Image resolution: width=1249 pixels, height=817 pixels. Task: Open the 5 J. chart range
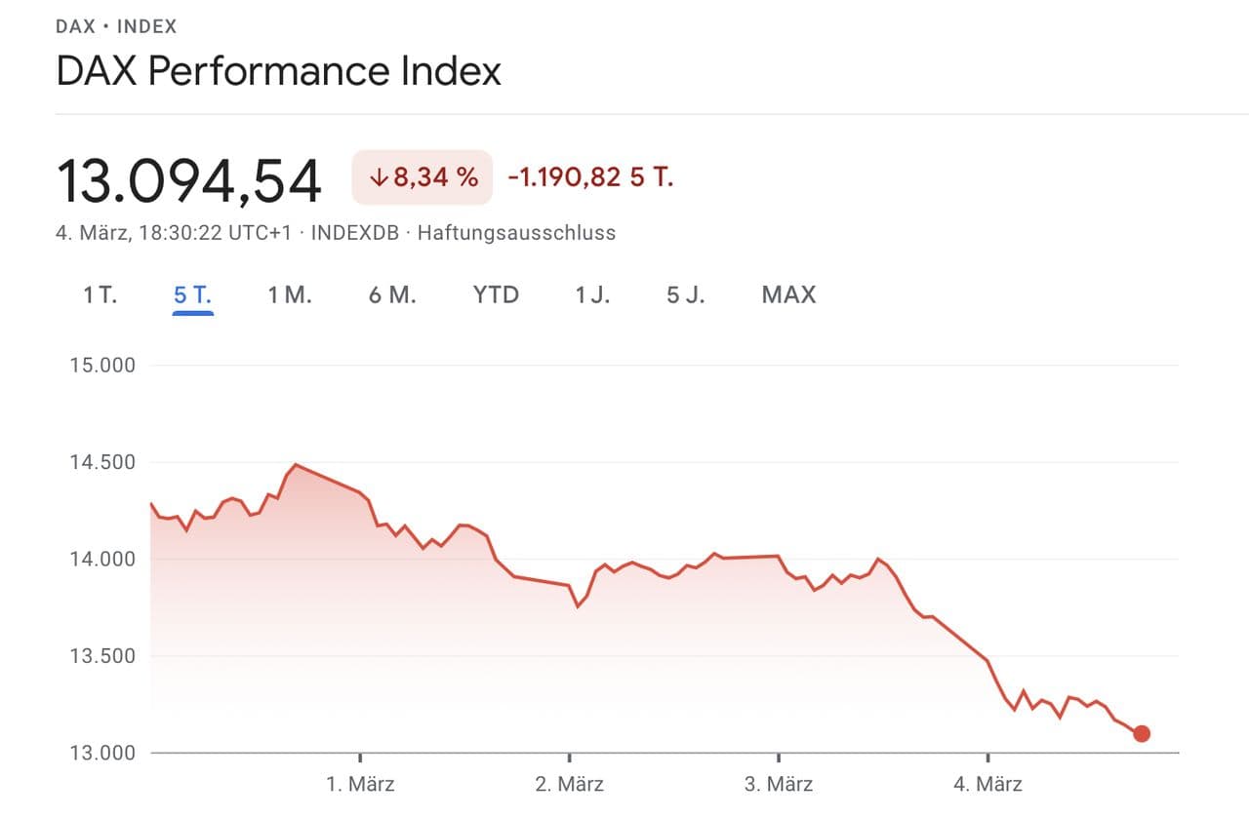pos(686,295)
